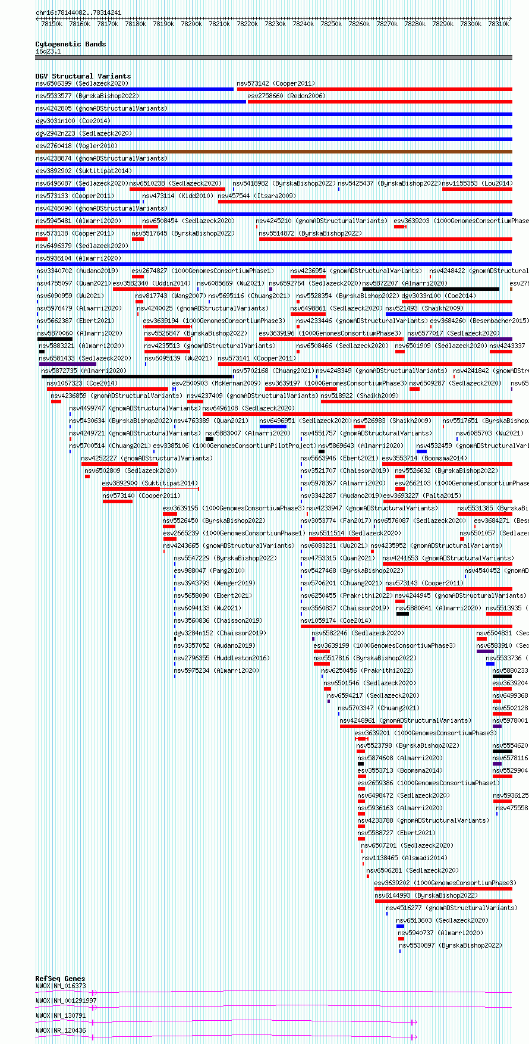Click nsv521493 (Shaikh2009) label
The image size is (529, 1044).
424,308
